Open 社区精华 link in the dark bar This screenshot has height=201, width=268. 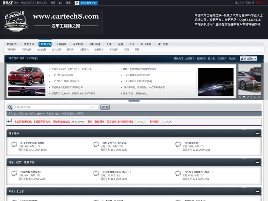pyautogui.click(x=201, y=58)
